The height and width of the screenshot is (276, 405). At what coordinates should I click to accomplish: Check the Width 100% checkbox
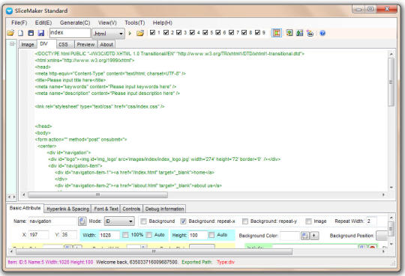pyautogui.click(x=125, y=235)
